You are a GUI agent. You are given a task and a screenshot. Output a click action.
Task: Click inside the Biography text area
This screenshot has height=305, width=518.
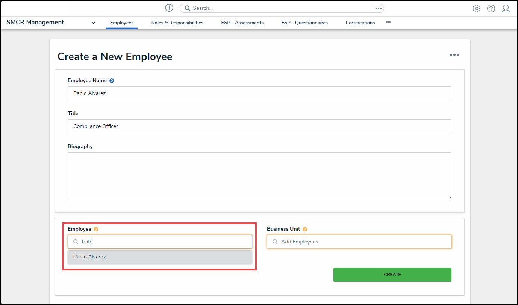click(x=259, y=175)
